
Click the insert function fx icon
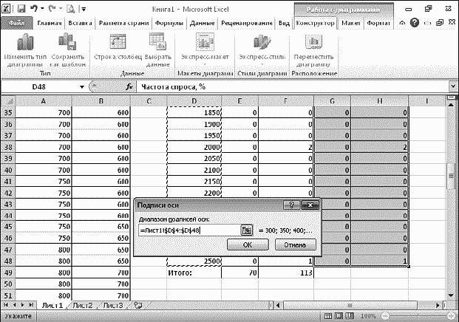pos(129,86)
